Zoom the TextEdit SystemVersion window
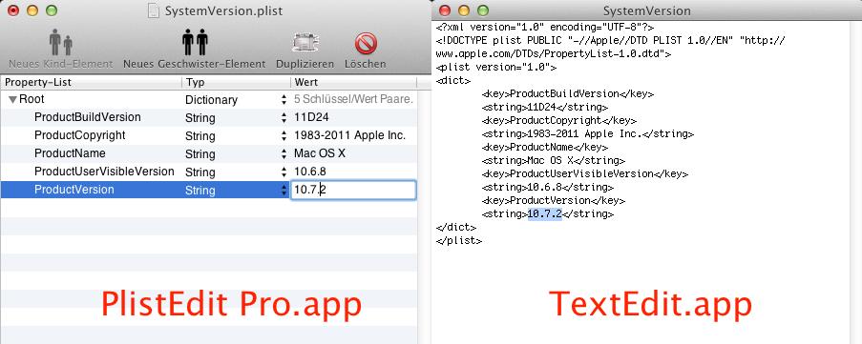 (x=483, y=10)
